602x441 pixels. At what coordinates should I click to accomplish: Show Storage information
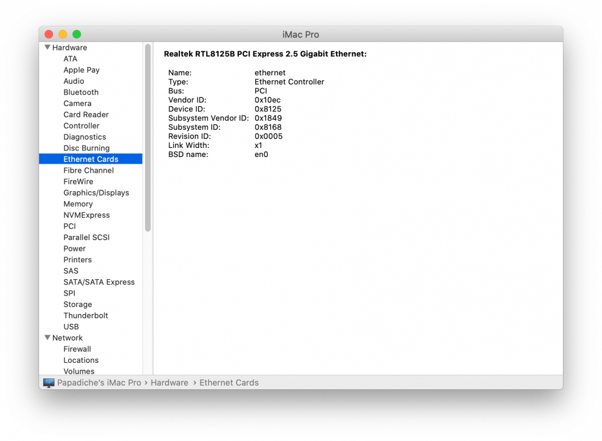[78, 304]
